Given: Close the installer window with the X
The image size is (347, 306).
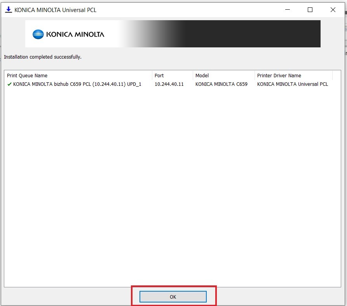Looking at the screenshot, I should pyautogui.click(x=333, y=10).
